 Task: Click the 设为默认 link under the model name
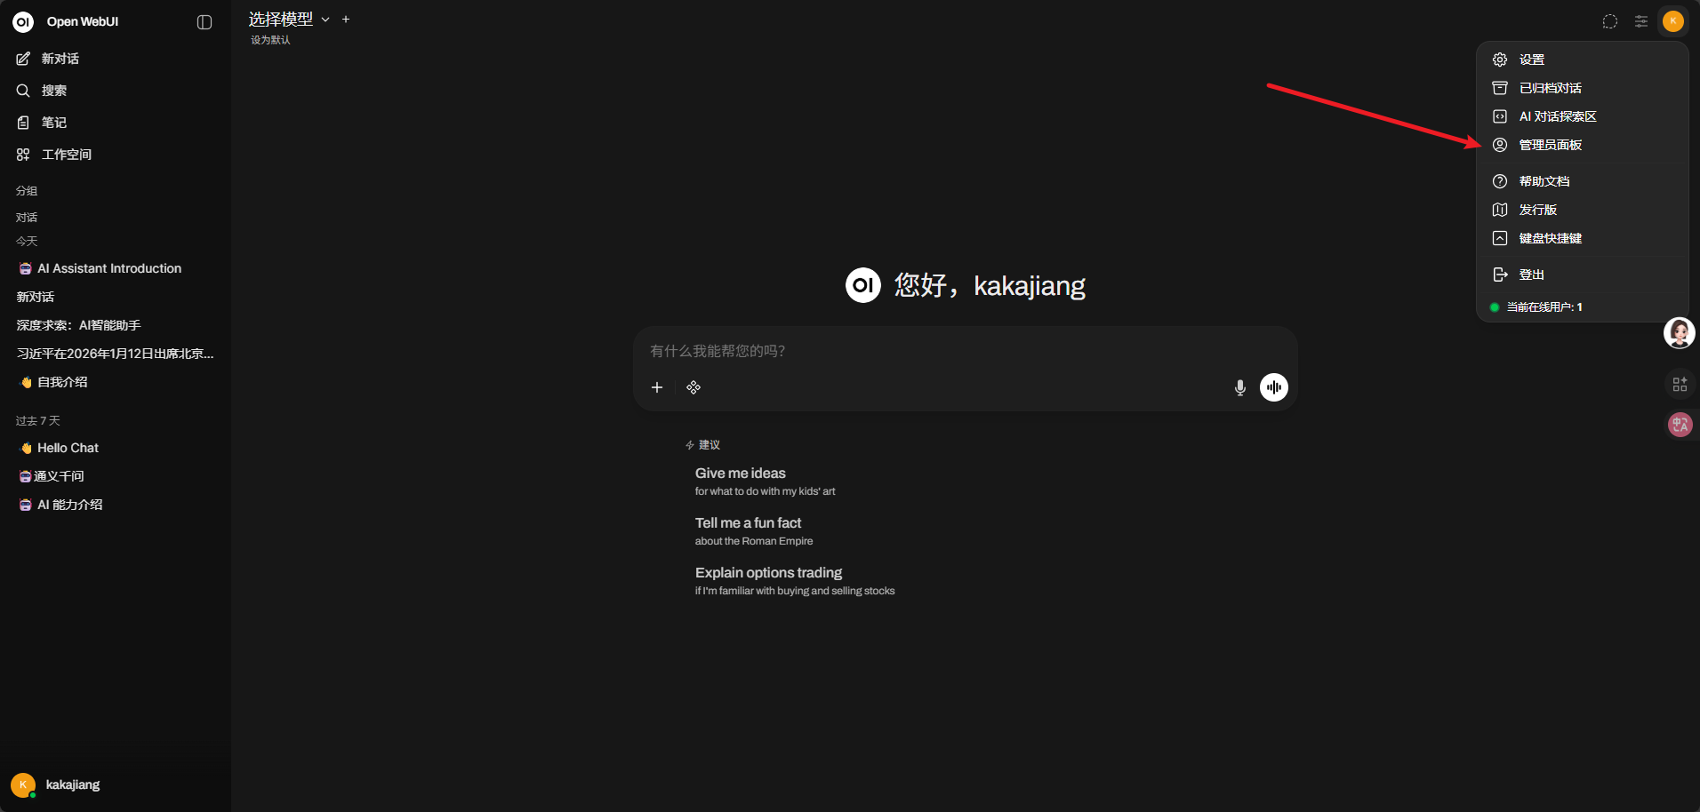270,39
